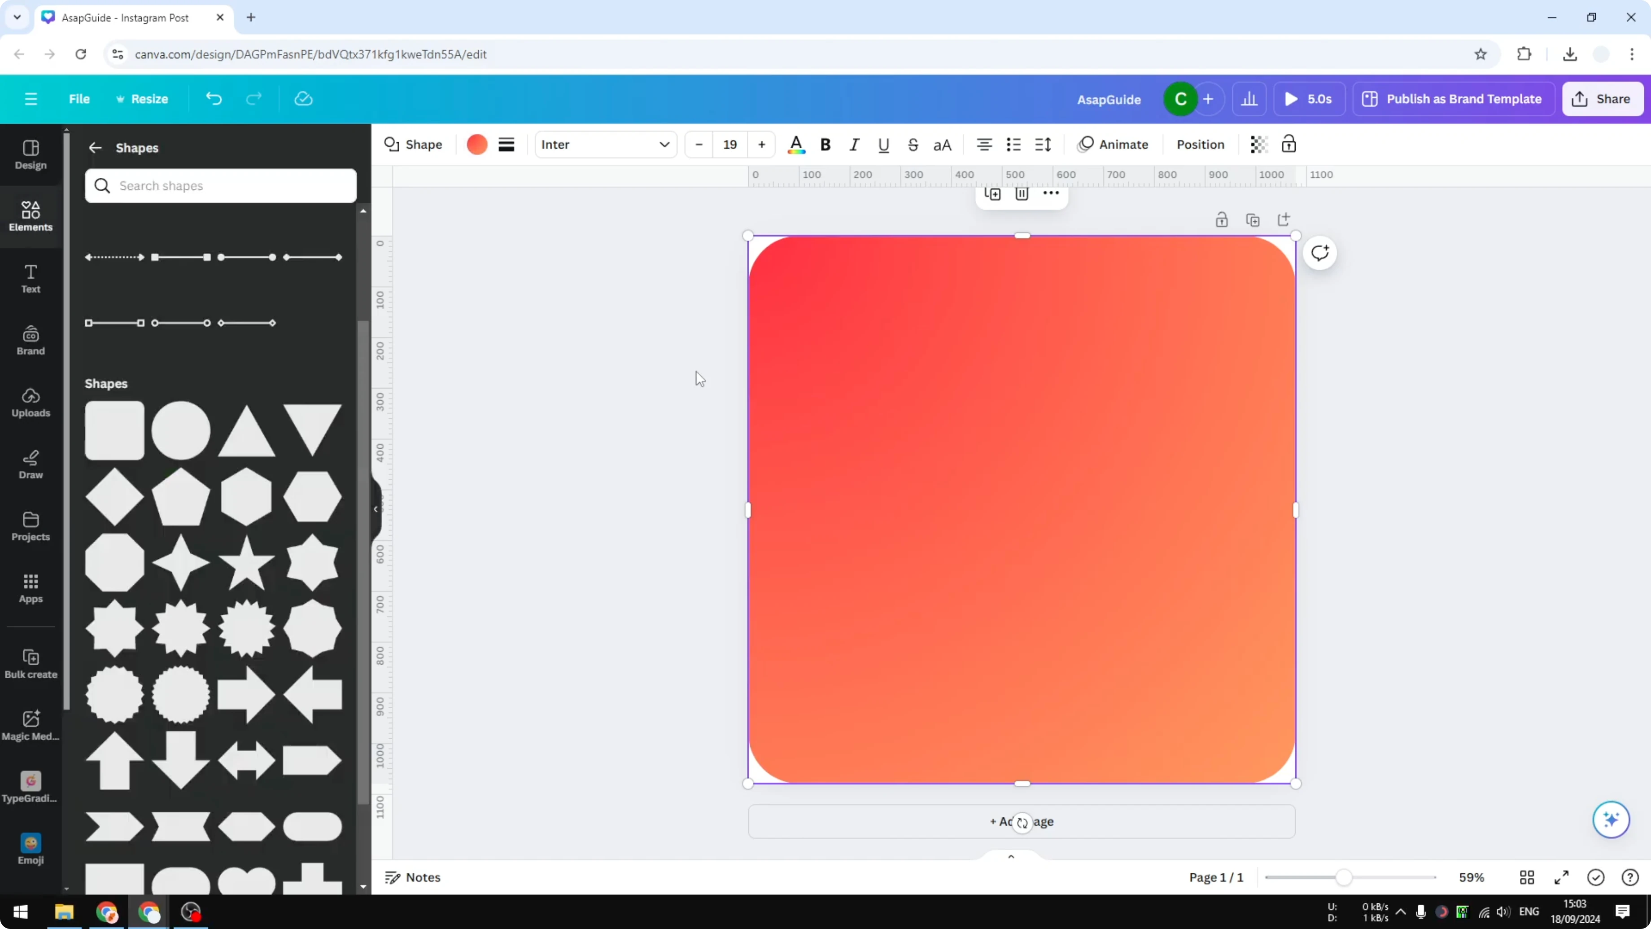Open the Uploads panel
Viewport: 1651px width, 929px height.
(31, 402)
